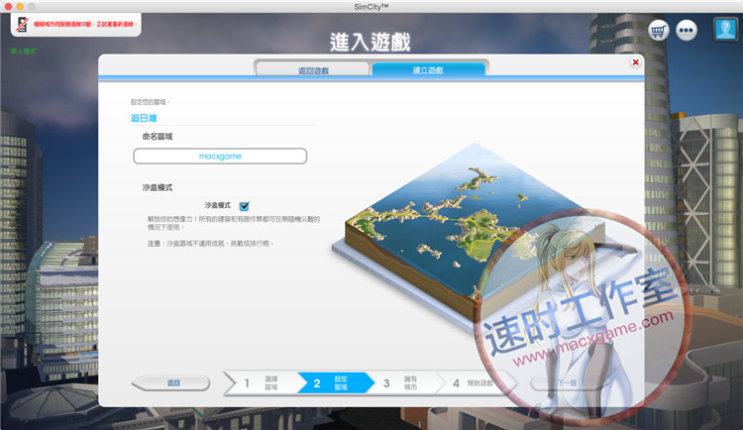The height and width of the screenshot is (430, 743).
Task: Switch to the 返回遊戲 tab
Action: [x=313, y=70]
